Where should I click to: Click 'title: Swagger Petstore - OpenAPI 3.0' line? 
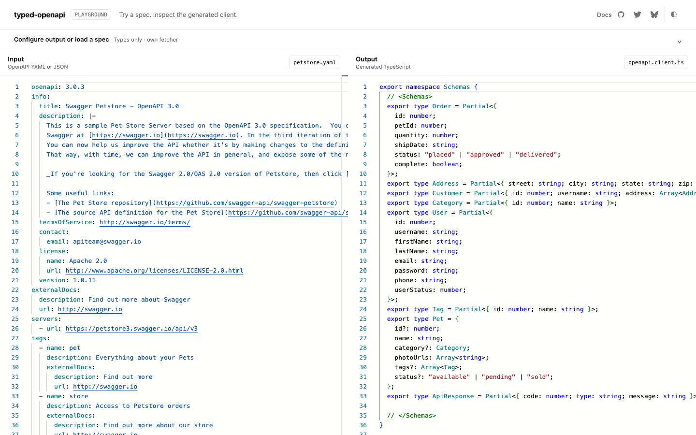pos(109,106)
